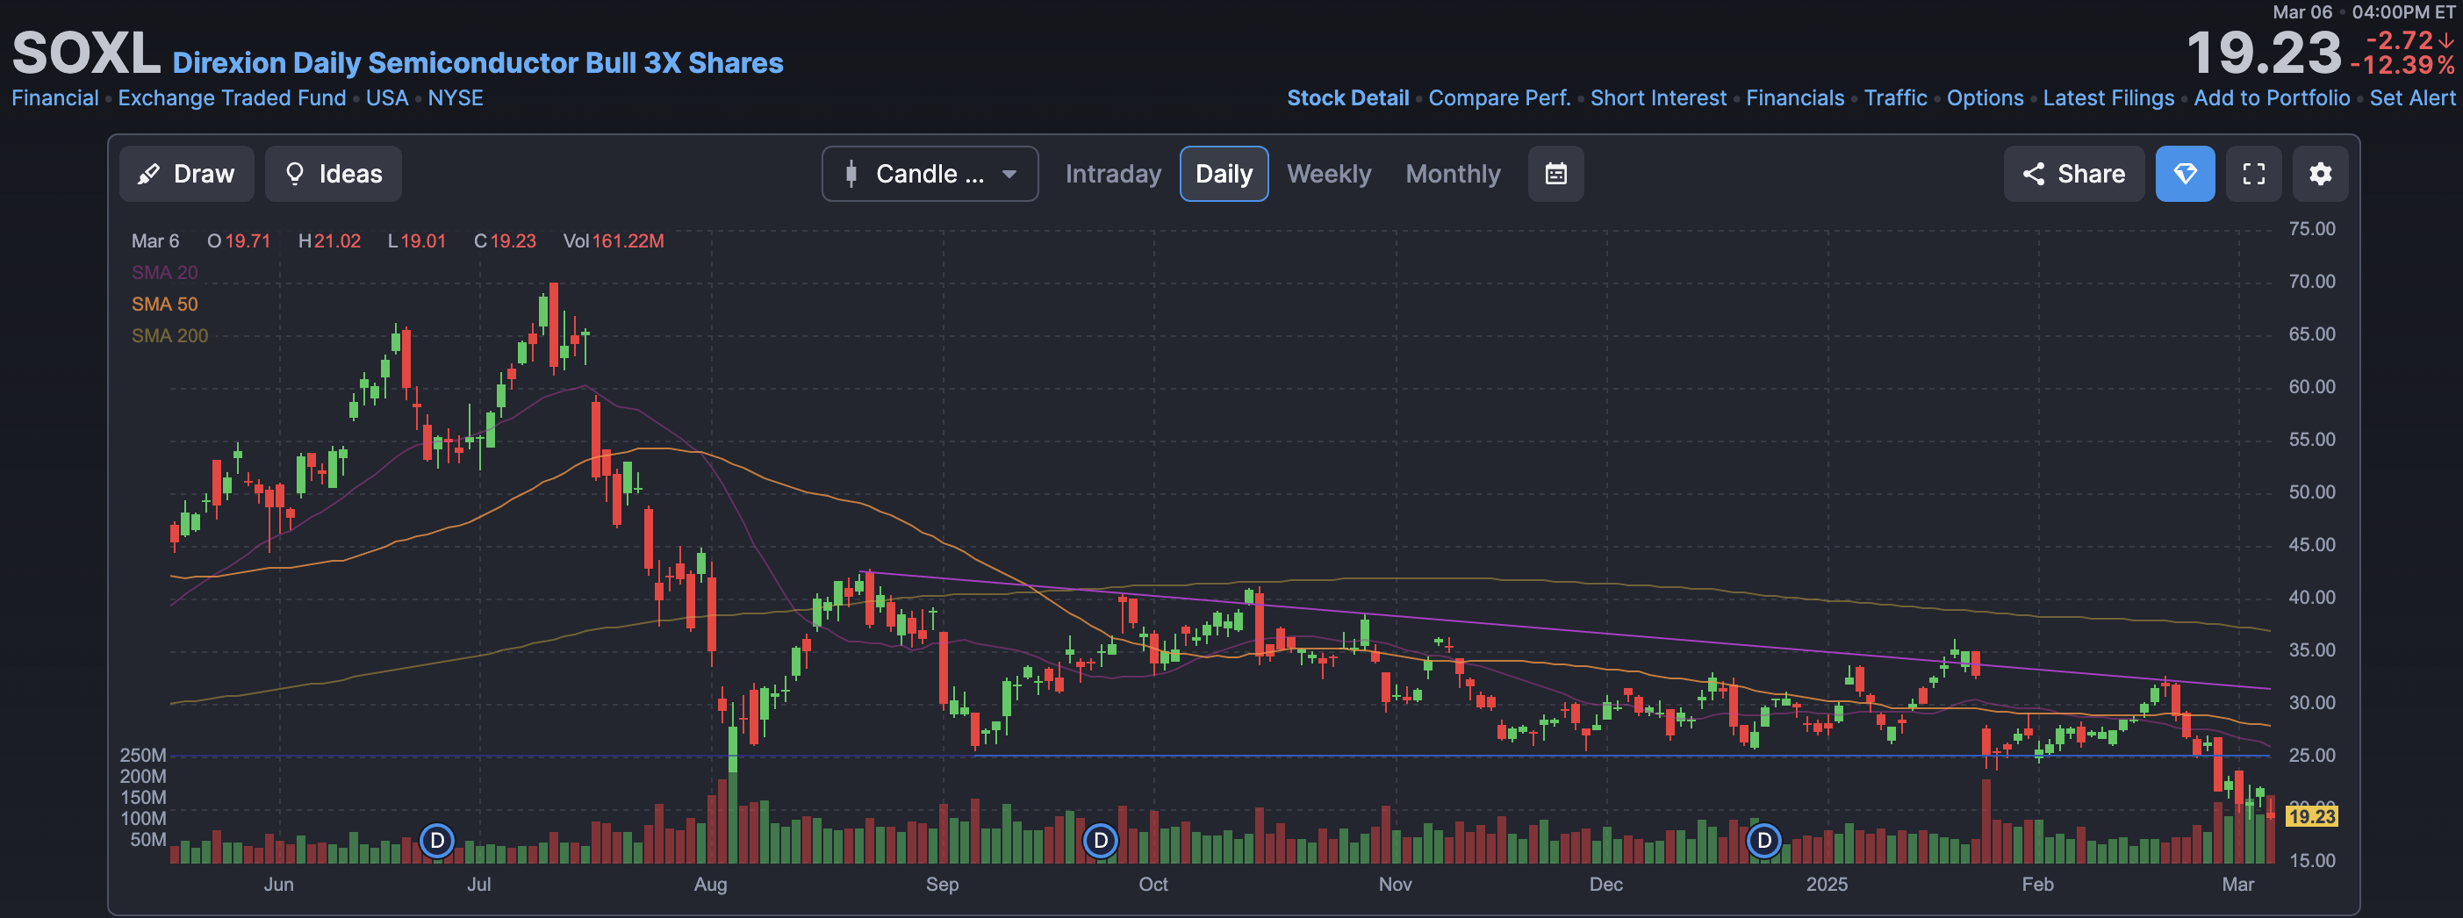Open the Stock Detail link
Viewport: 2463px width, 918px height.
[1347, 98]
